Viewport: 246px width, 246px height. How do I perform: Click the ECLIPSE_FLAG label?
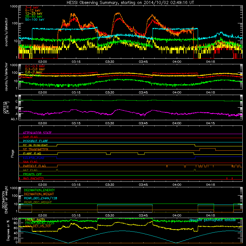[x=34, y=158]
